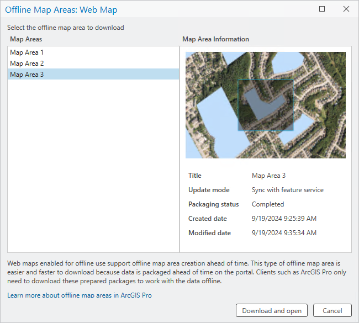Viewport: 359px width, 323px height.
Task: Open the Learn more about offline map areas link
Action: point(80,295)
